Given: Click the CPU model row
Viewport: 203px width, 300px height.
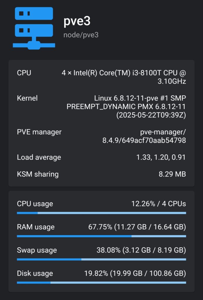Looking at the screenshot, I should (101, 77).
